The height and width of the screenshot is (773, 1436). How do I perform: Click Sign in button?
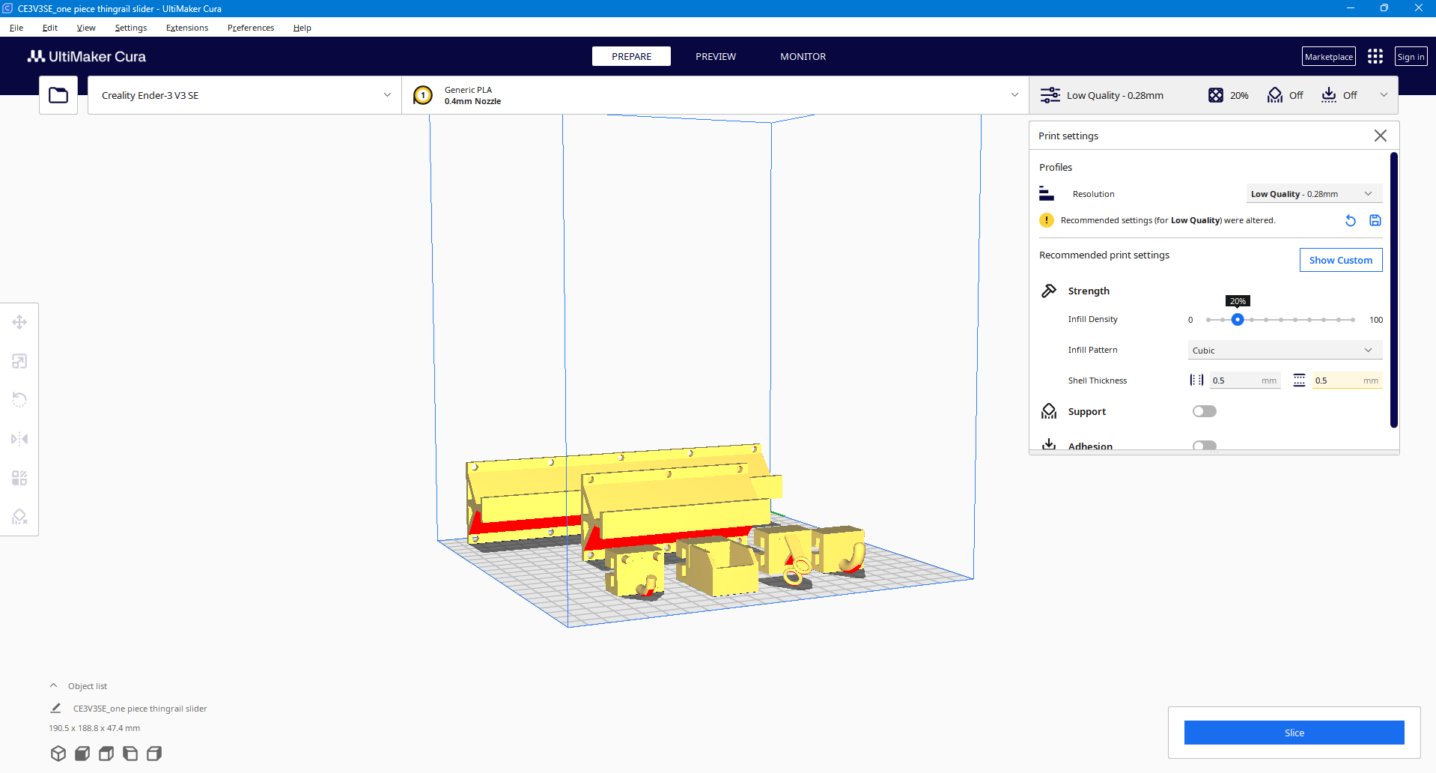(x=1411, y=57)
